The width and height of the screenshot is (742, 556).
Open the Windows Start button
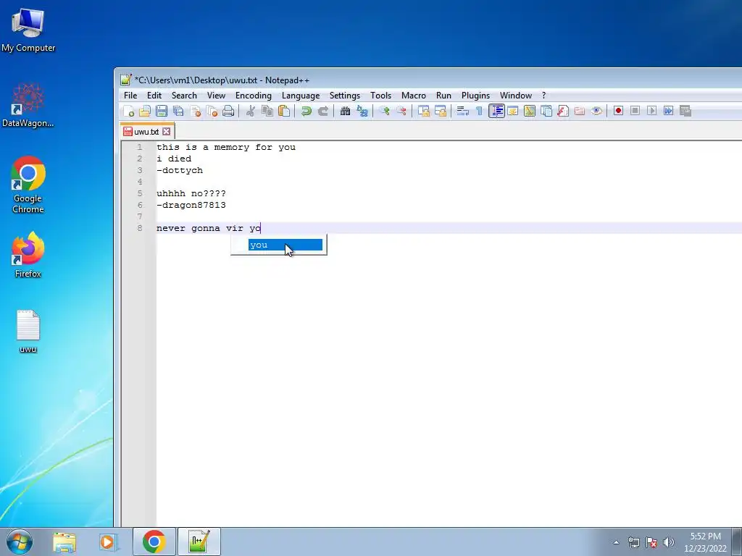tap(20, 542)
